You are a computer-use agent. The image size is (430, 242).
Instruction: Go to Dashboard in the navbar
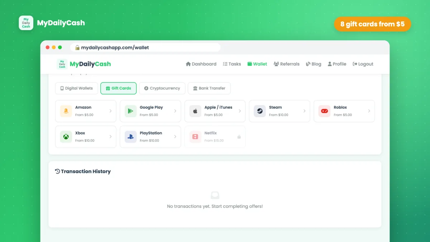[x=201, y=64]
